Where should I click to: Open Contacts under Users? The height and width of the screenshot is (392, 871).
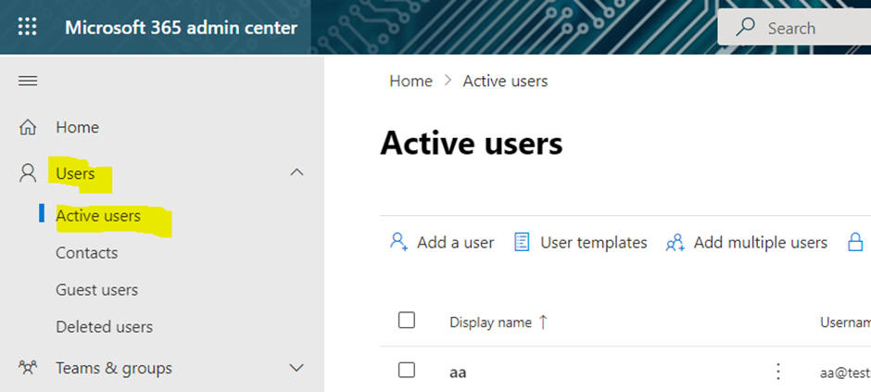tap(87, 253)
